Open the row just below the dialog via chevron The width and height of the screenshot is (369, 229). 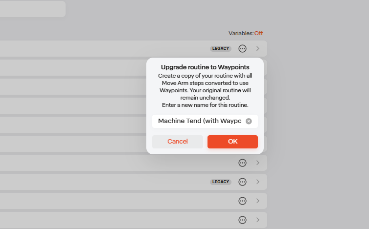[x=258, y=163]
